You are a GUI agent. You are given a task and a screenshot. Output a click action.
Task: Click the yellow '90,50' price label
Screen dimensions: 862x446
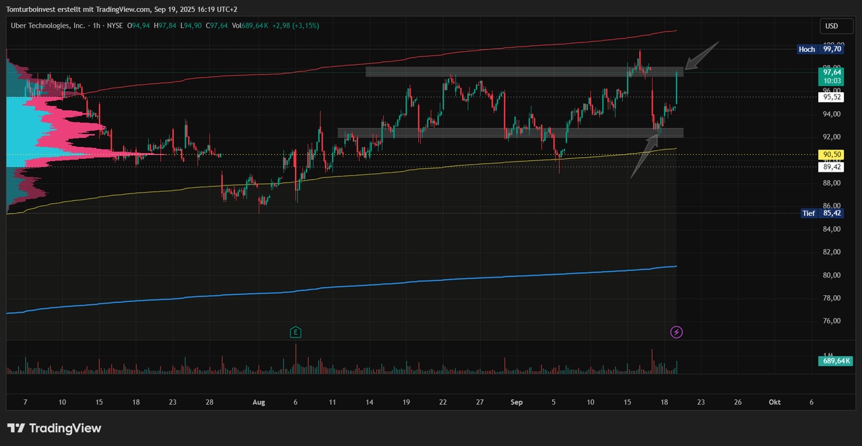point(832,154)
